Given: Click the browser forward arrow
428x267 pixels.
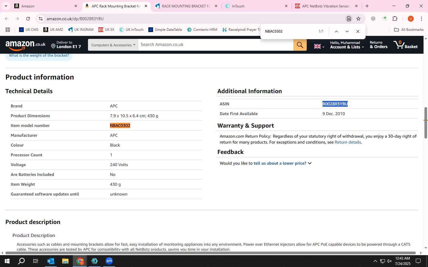Looking at the screenshot, I should 17,19.
